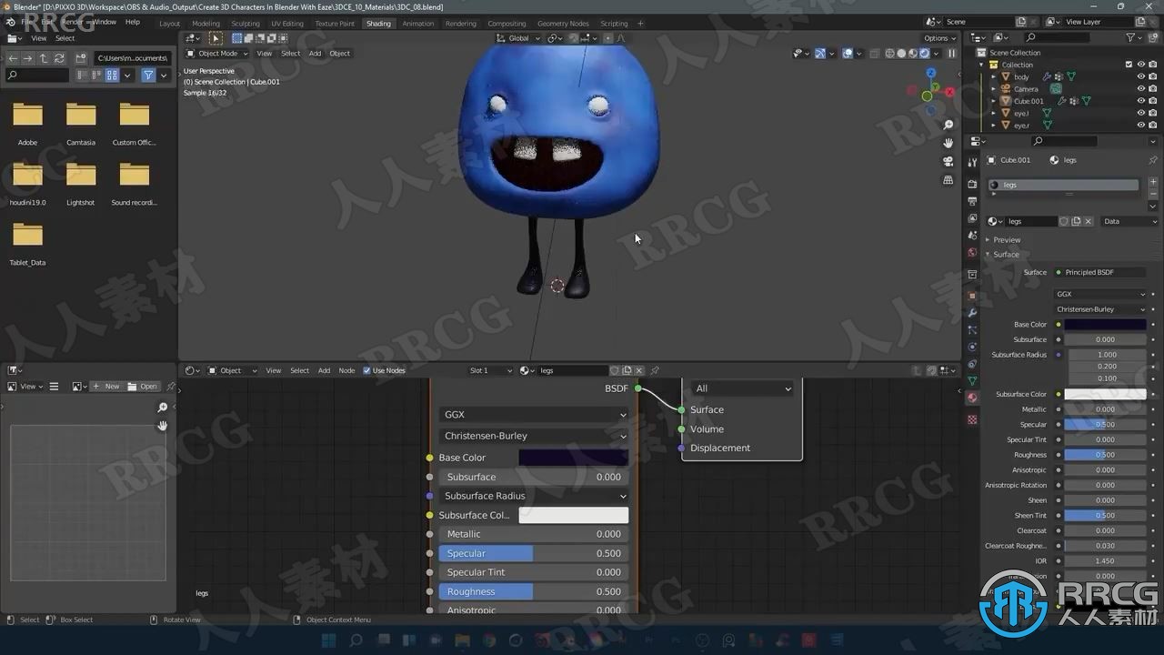1164x655 pixels.
Task: Switch to the UV Editing workspace tab
Action: point(287,23)
